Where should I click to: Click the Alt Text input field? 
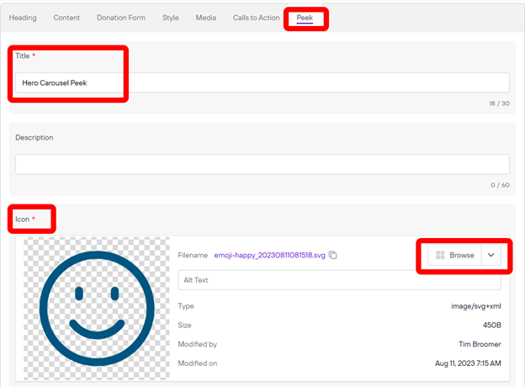coord(339,280)
